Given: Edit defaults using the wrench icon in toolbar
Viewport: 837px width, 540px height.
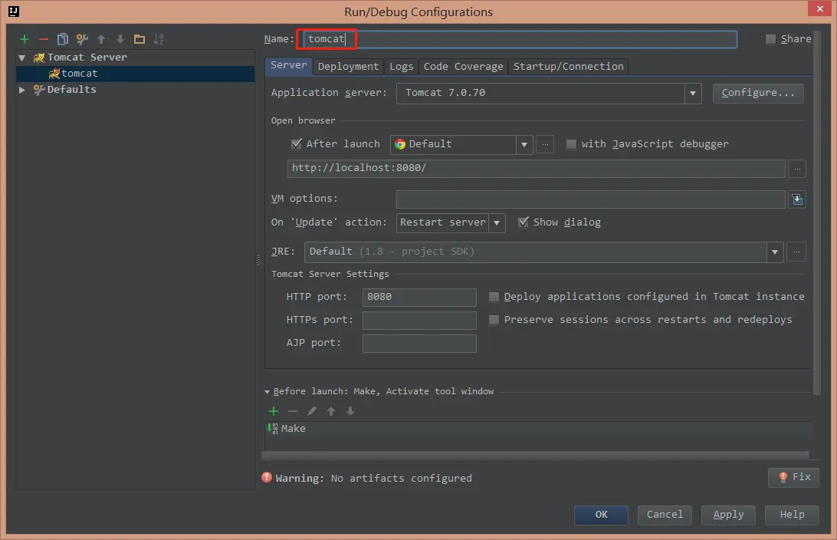Looking at the screenshot, I should 82,39.
